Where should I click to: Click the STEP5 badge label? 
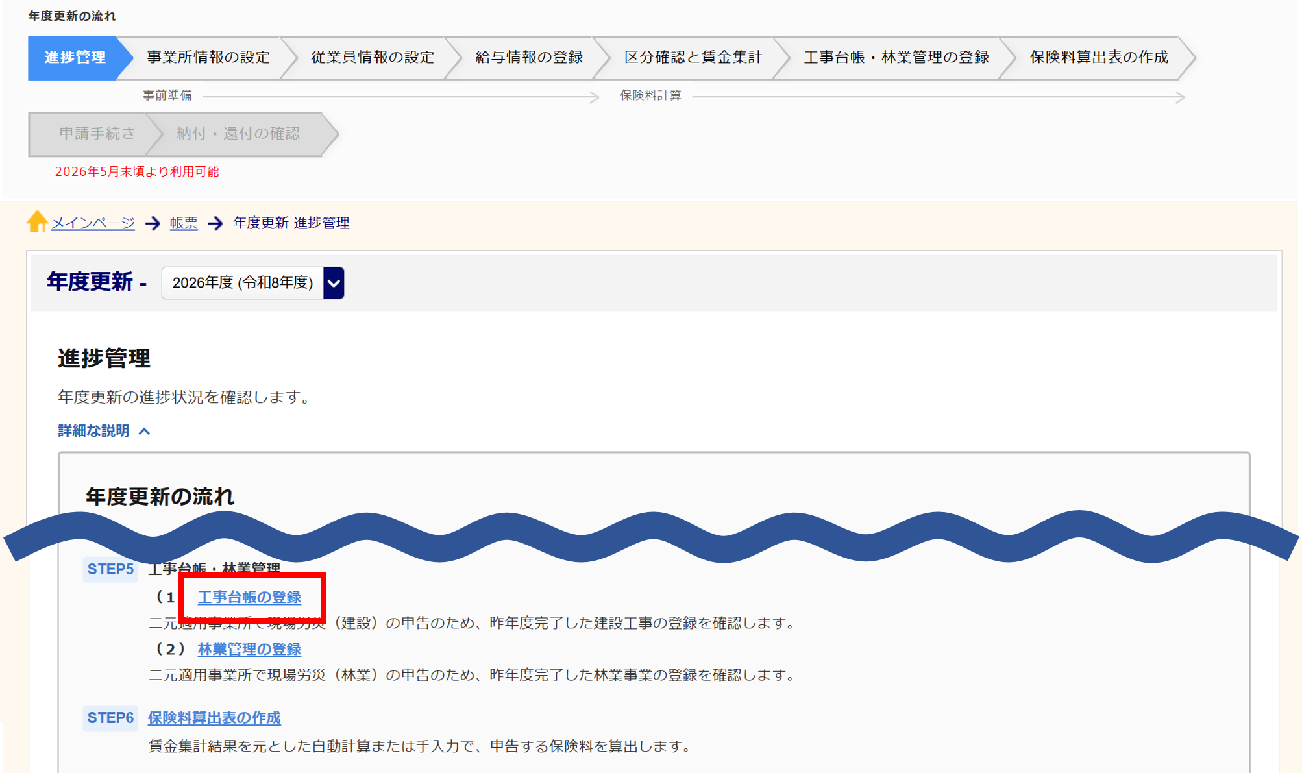(x=110, y=570)
